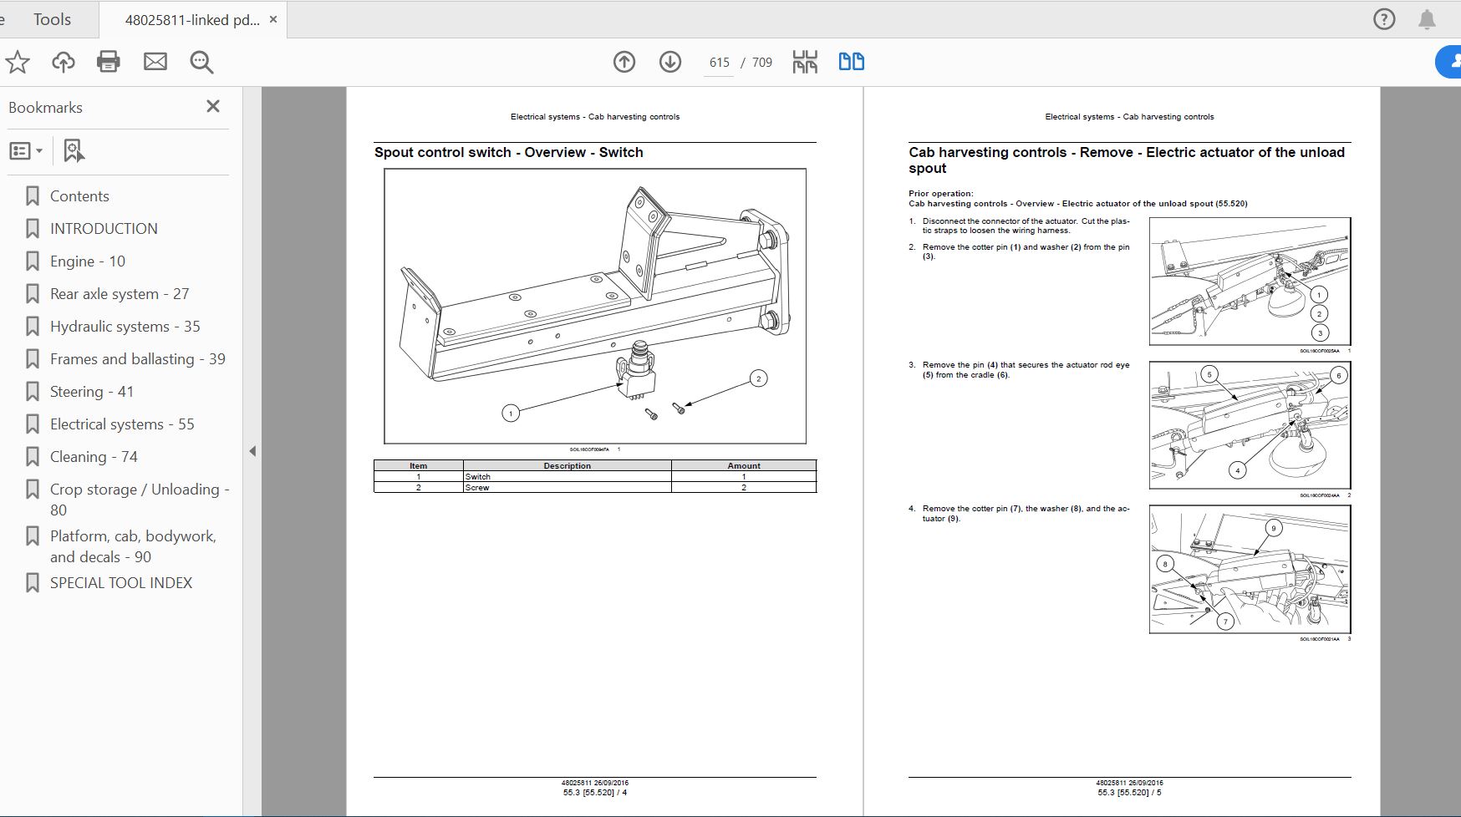Click the blue share button at right edge
Screen dimensions: 1461x817
pos(1448,62)
